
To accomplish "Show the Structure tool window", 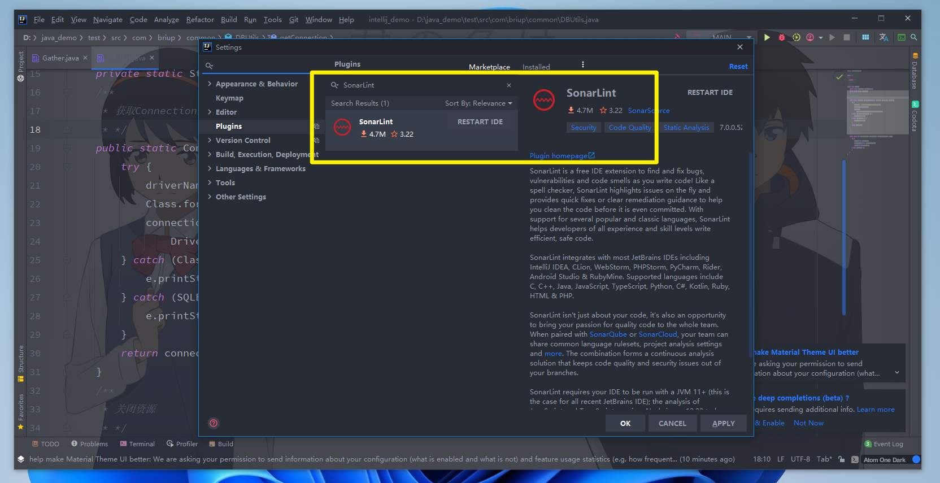I will [21, 363].
